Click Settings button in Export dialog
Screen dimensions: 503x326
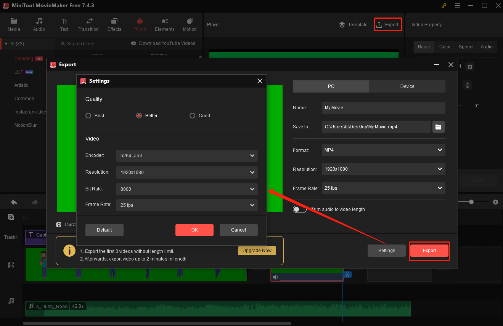[x=387, y=251]
